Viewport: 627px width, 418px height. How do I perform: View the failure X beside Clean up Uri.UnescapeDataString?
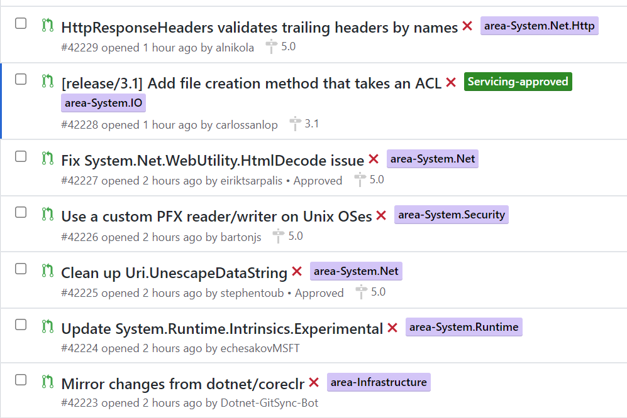coord(297,272)
